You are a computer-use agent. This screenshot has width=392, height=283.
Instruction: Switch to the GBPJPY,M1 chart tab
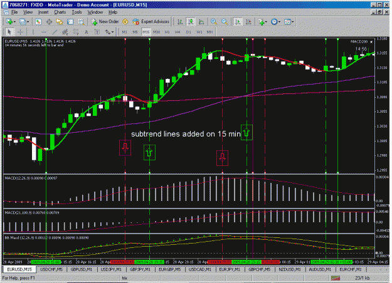[x=140, y=269]
